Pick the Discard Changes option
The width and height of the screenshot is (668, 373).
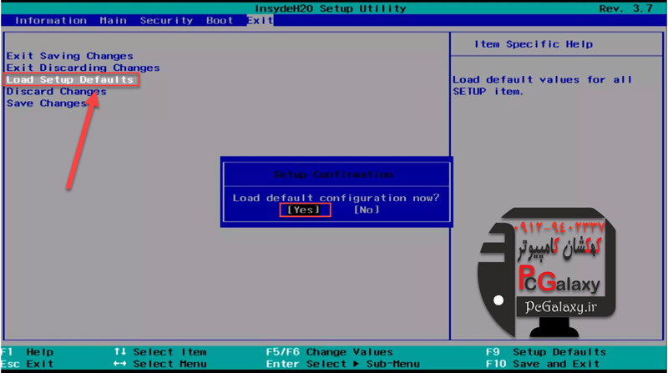[56, 92]
